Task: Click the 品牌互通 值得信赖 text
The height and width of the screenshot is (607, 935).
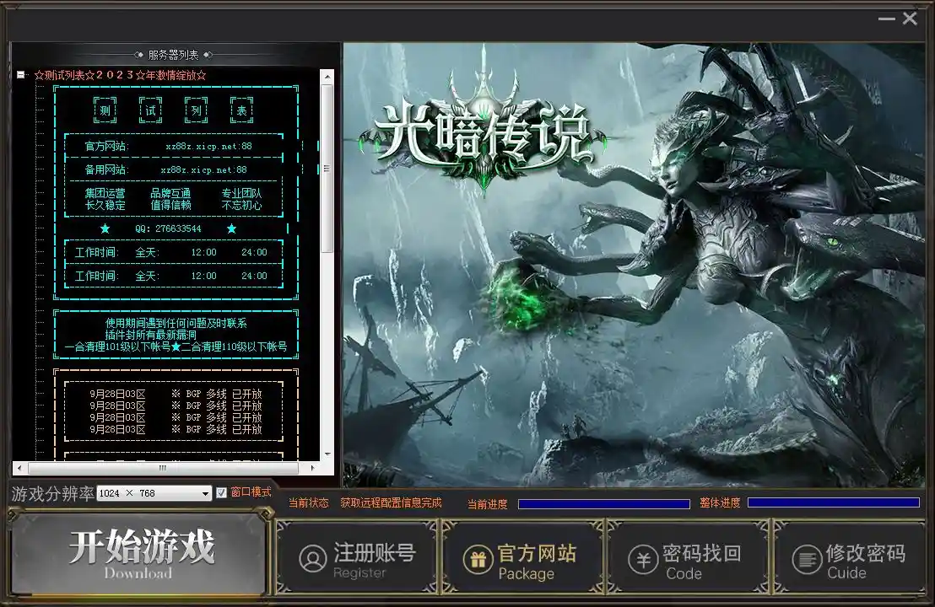Action: pos(170,199)
